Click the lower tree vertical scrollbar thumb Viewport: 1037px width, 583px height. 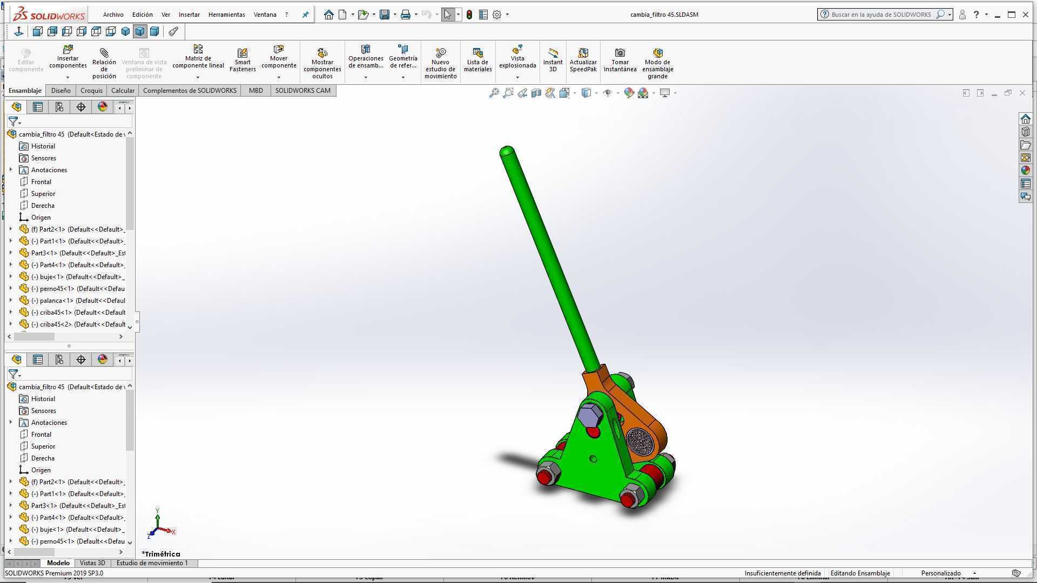130,421
